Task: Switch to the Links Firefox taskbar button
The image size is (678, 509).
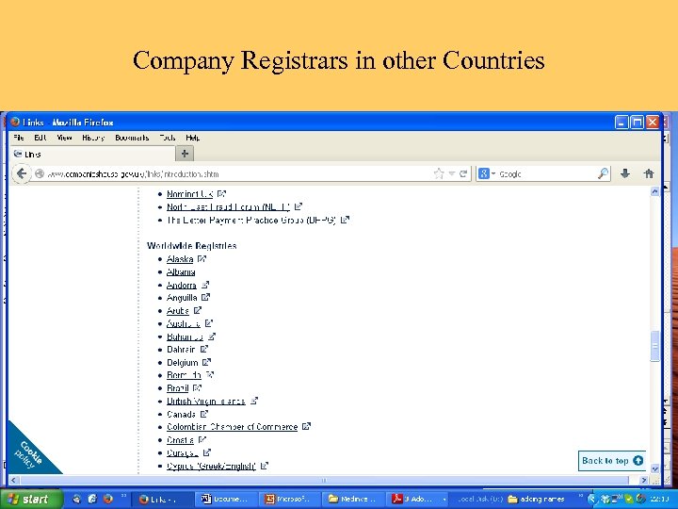Action: 161,499
